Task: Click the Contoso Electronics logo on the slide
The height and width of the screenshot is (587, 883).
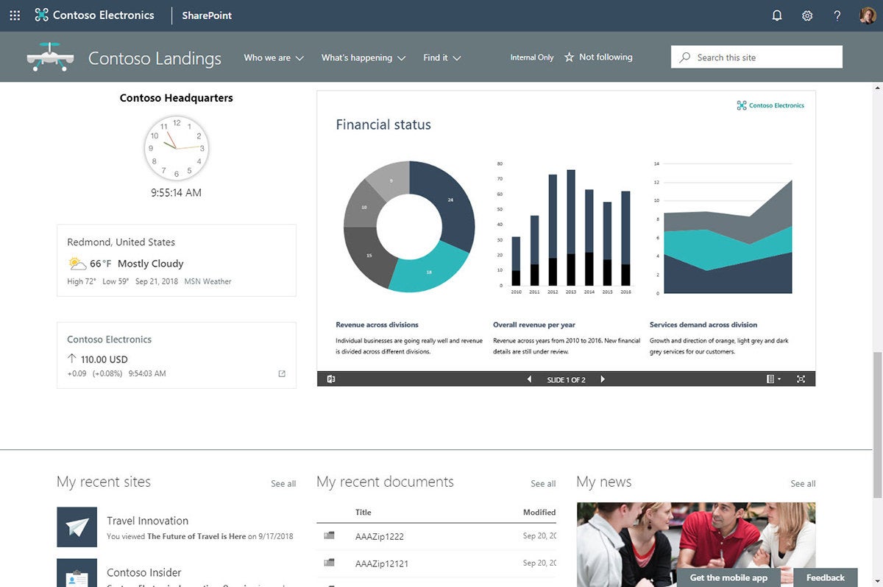Action: point(770,105)
